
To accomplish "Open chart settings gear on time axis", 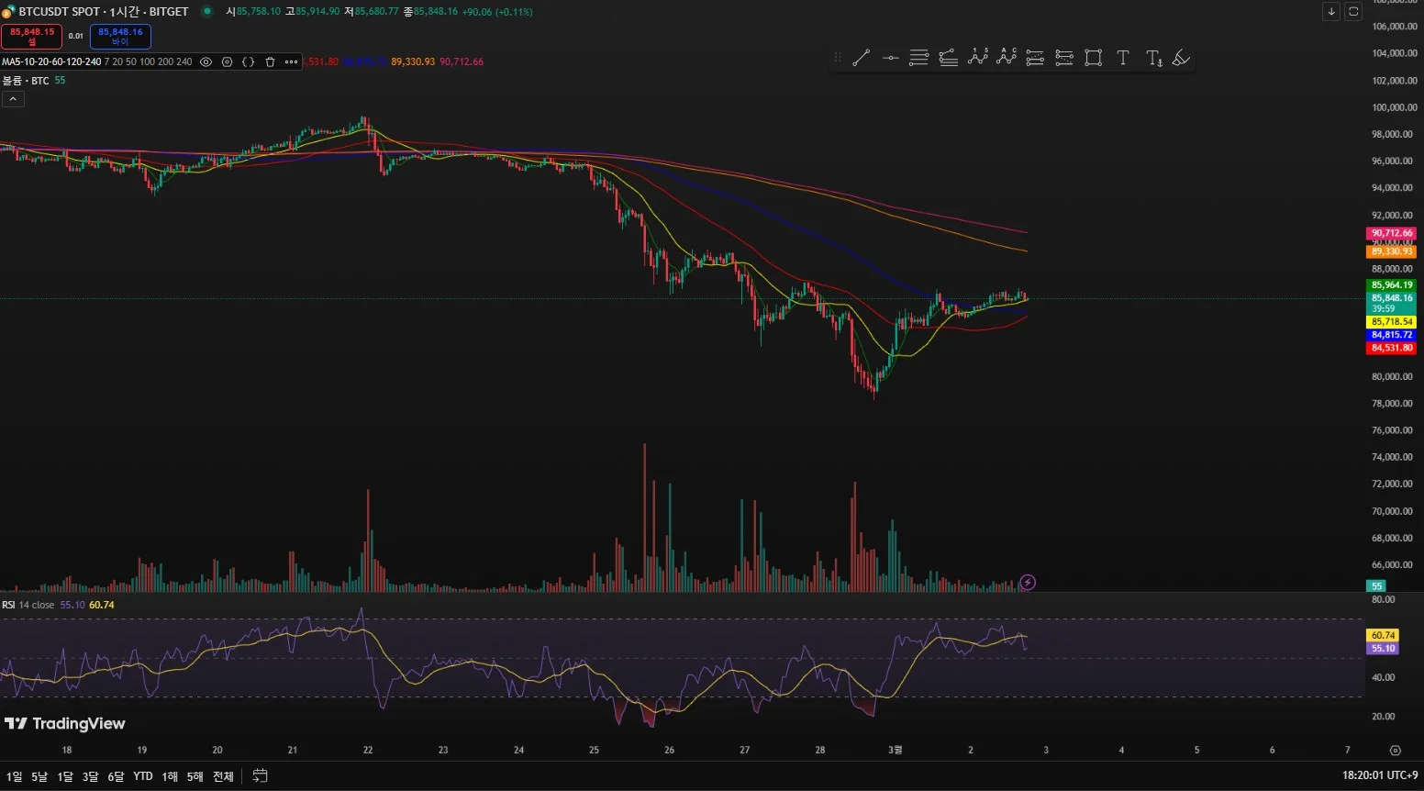I will pos(1395,750).
